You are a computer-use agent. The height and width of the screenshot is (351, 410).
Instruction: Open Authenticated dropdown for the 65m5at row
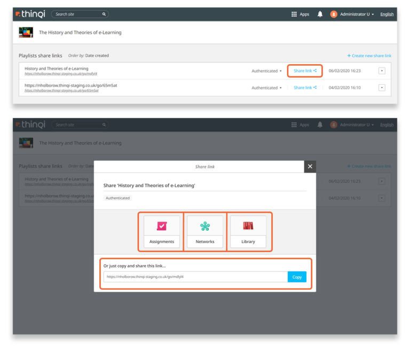pyautogui.click(x=266, y=88)
